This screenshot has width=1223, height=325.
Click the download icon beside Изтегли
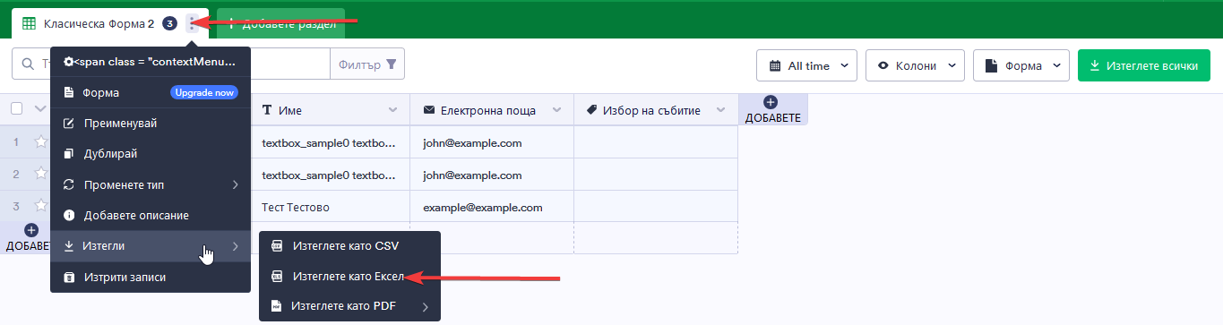coord(69,246)
